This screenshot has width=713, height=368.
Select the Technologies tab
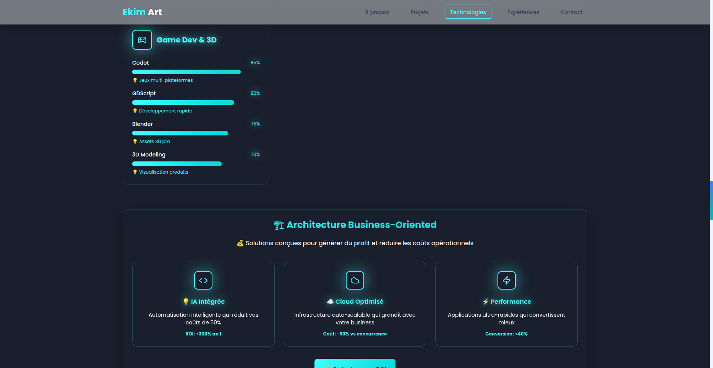pos(468,12)
